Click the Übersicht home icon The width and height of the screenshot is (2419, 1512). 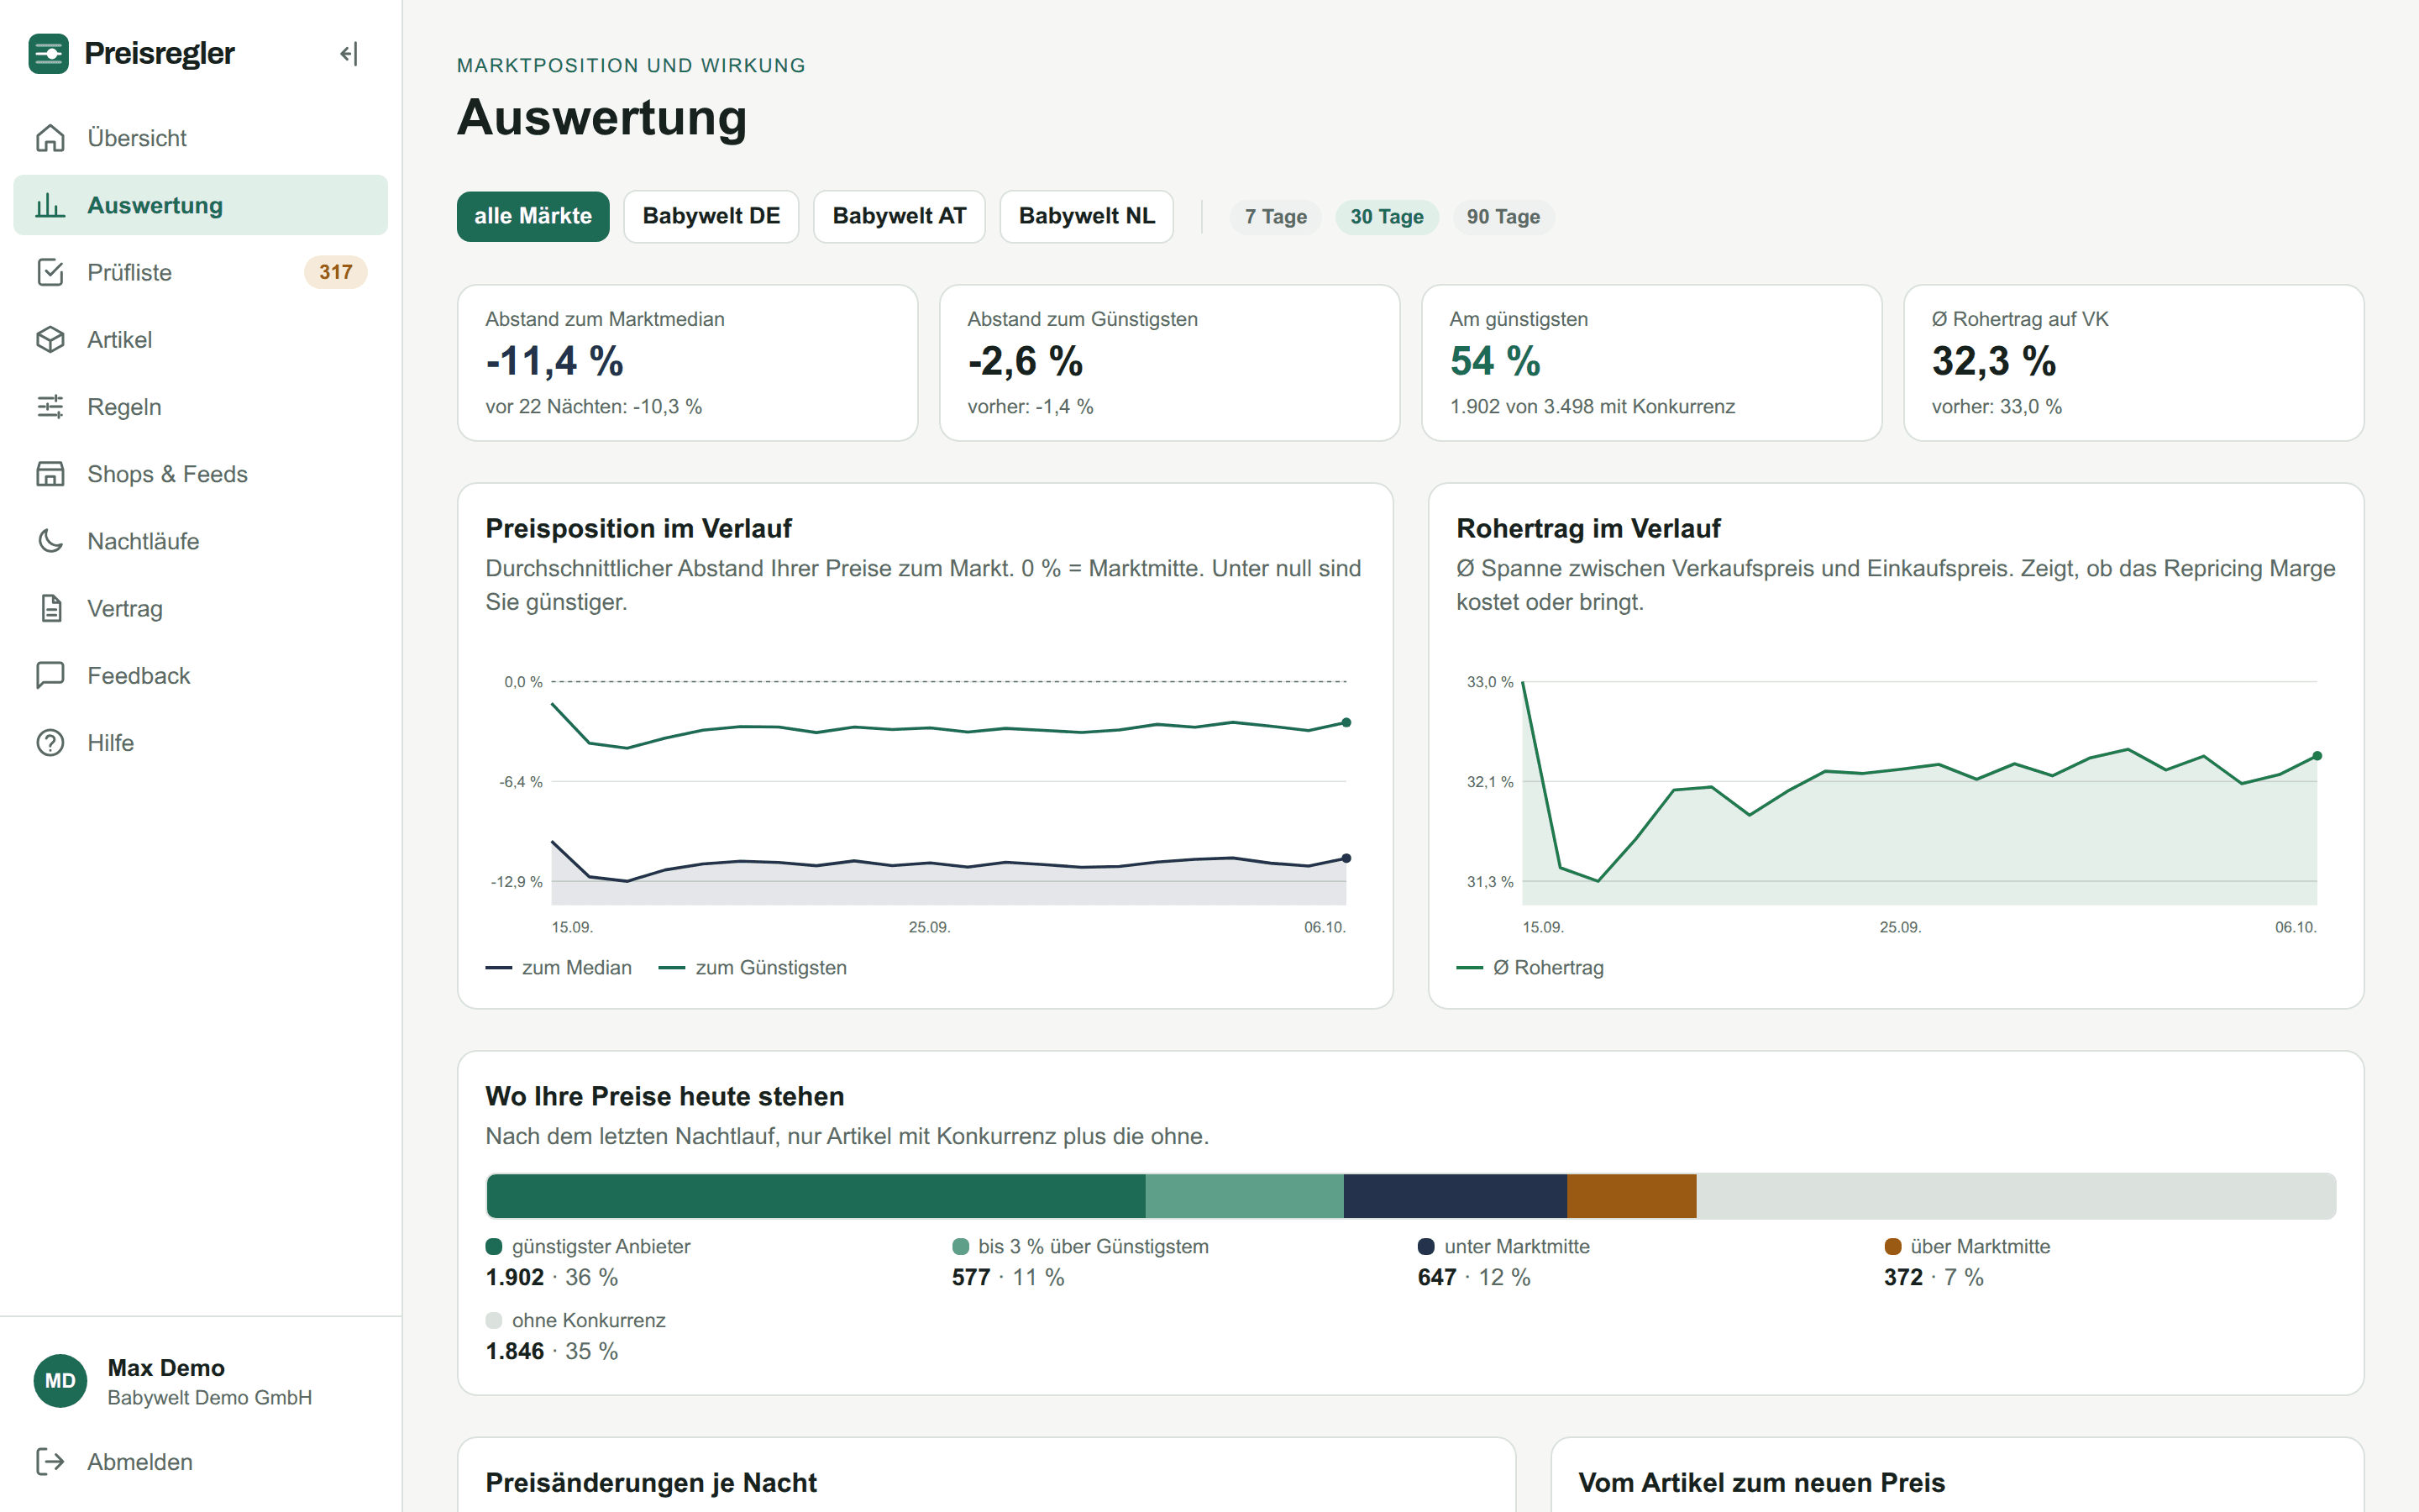(50, 138)
